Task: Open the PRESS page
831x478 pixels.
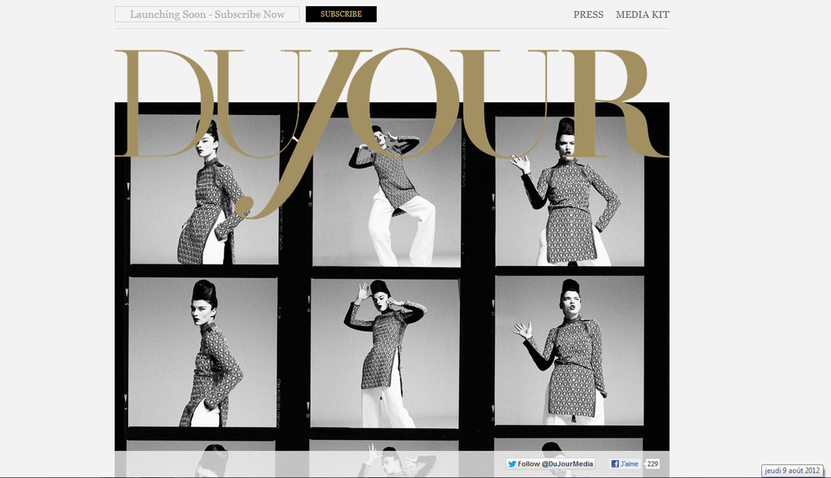Action: (x=588, y=14)
